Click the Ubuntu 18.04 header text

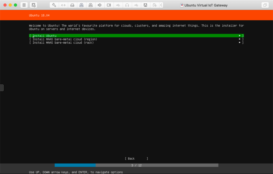point(39,15)
